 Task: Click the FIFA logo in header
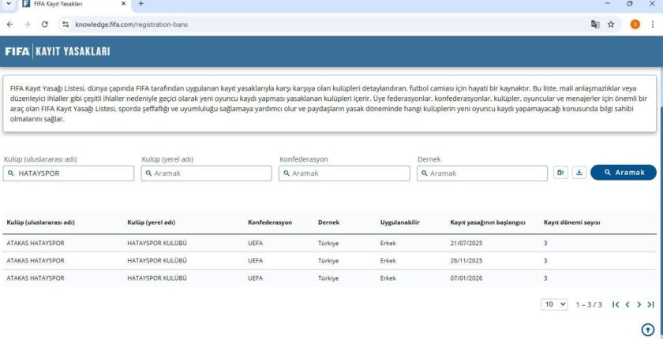17,51
